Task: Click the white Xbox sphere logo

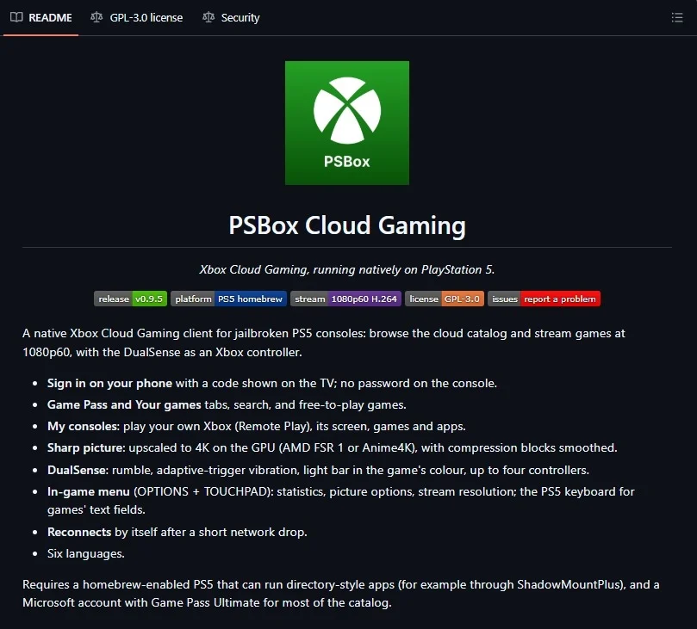Action: click(x=346, y=110)
